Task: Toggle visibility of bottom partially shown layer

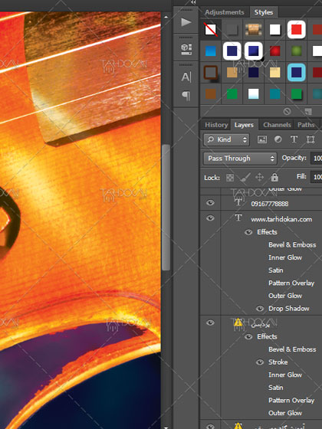Action: pos(210,427)
